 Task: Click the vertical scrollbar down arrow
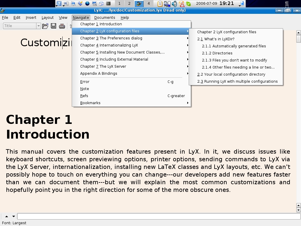click(298, 210)
